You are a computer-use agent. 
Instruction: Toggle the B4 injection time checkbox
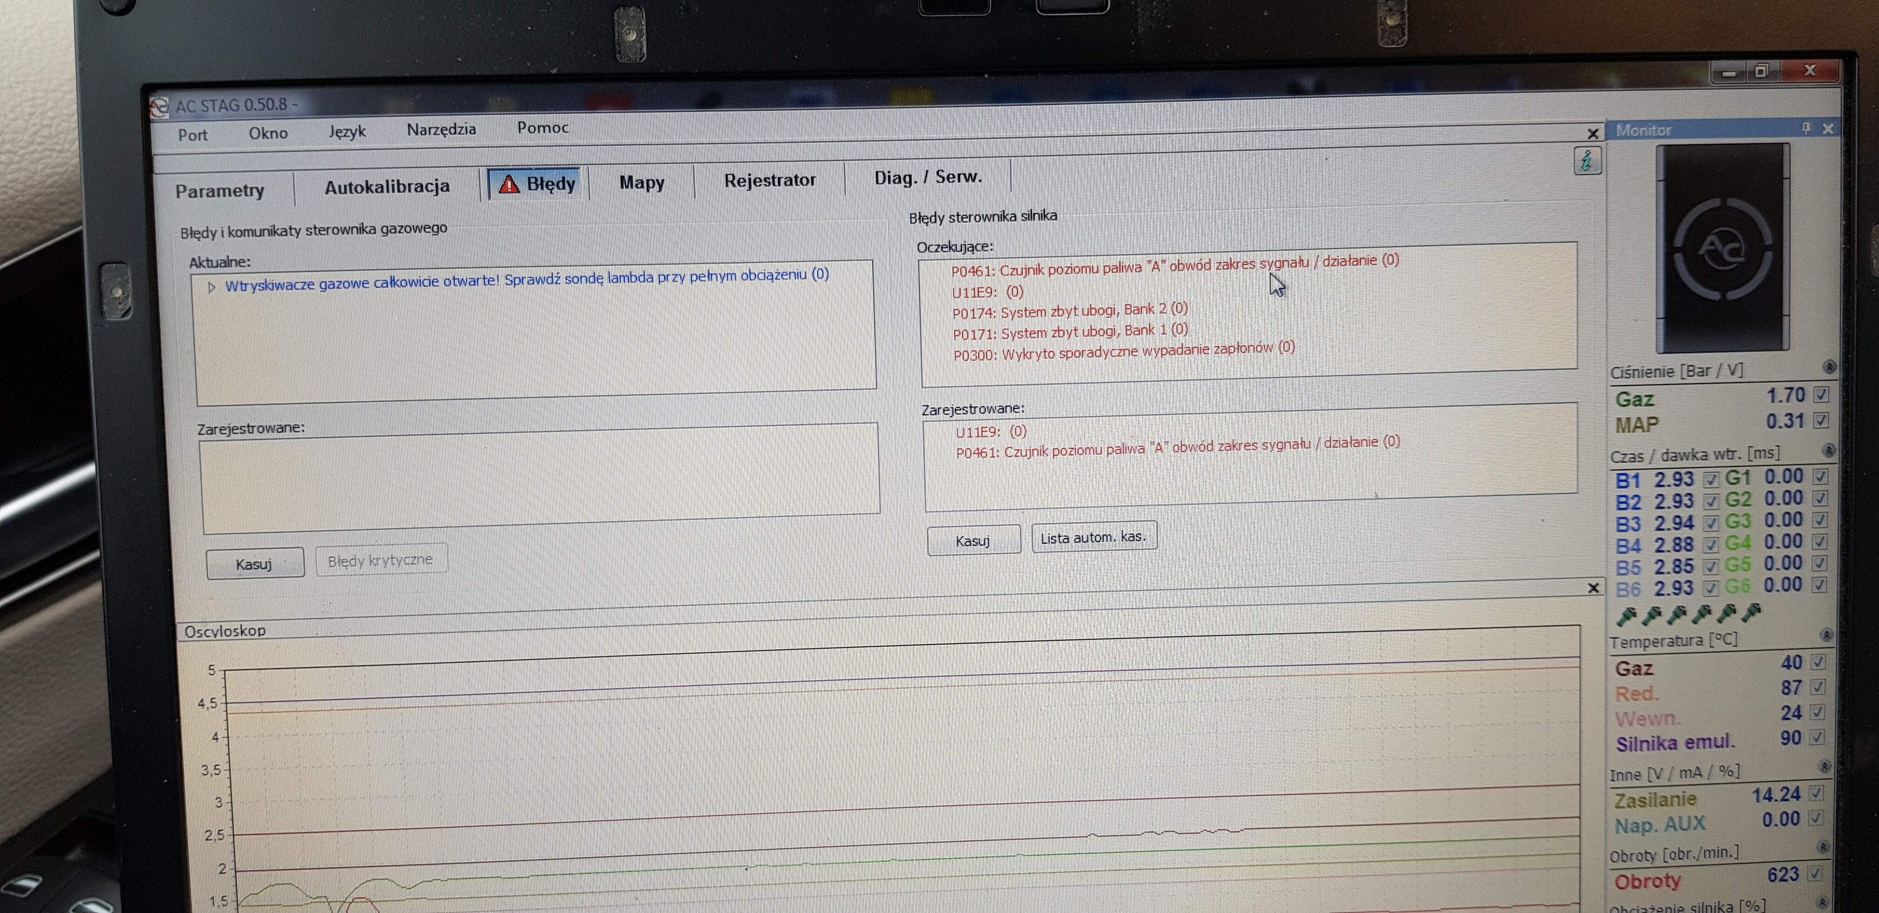pyautogui.click(x=1710, y=545)
